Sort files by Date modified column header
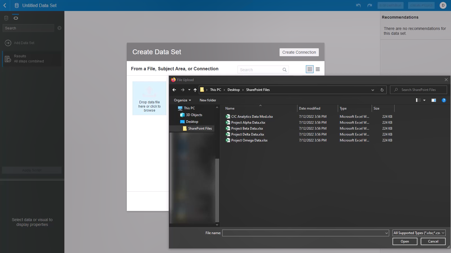The image size is (451, 253). coord(317,108)
